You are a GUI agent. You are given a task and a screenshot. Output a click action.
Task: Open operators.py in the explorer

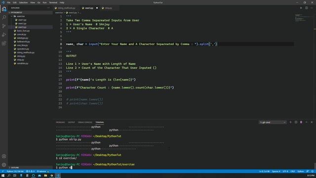coord(23,49)
